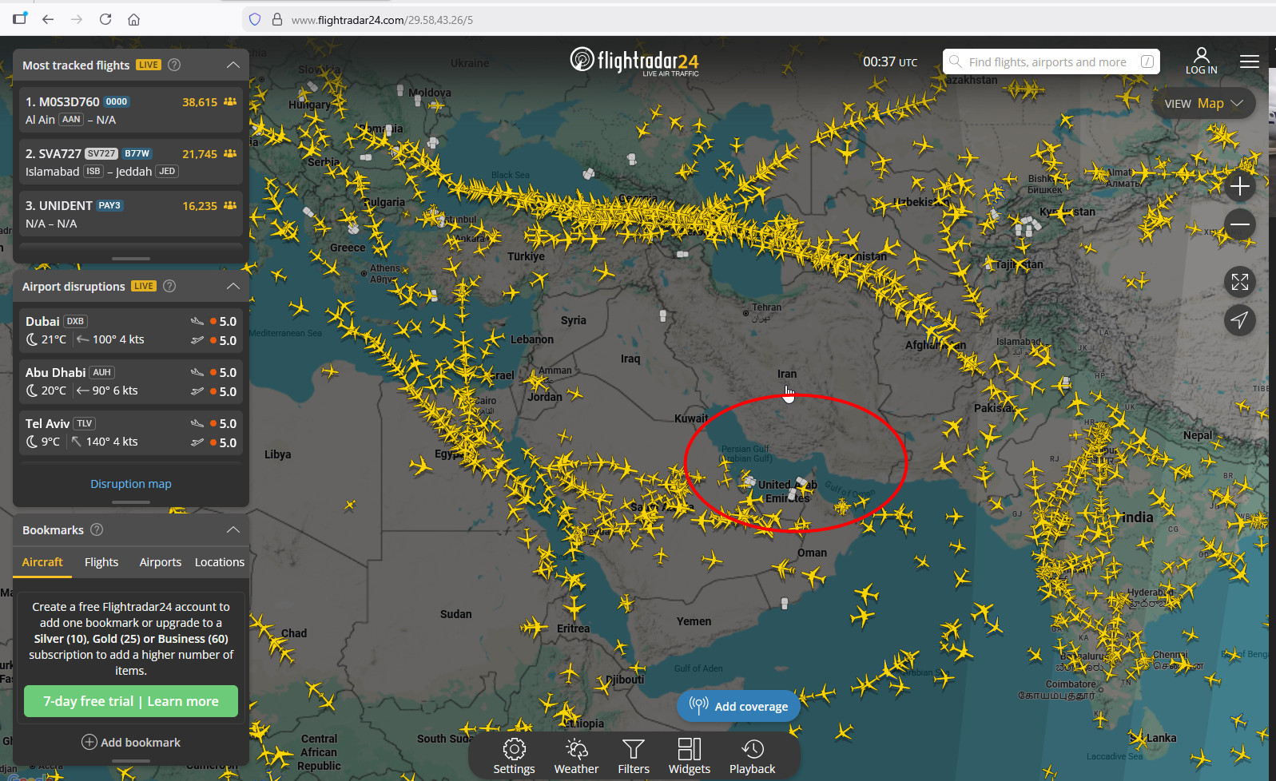
Task: Toggle fullscreen map view icon
Action: [x=1240, y=282]
